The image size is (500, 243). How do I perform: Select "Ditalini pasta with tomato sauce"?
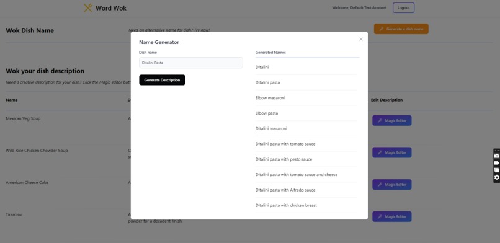tap(285, 144)
